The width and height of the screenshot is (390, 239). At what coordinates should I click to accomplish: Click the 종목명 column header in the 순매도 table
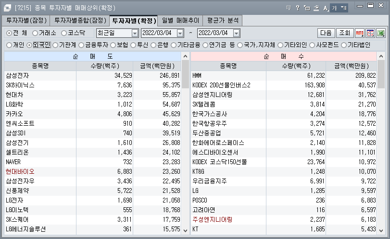point(40,66)
